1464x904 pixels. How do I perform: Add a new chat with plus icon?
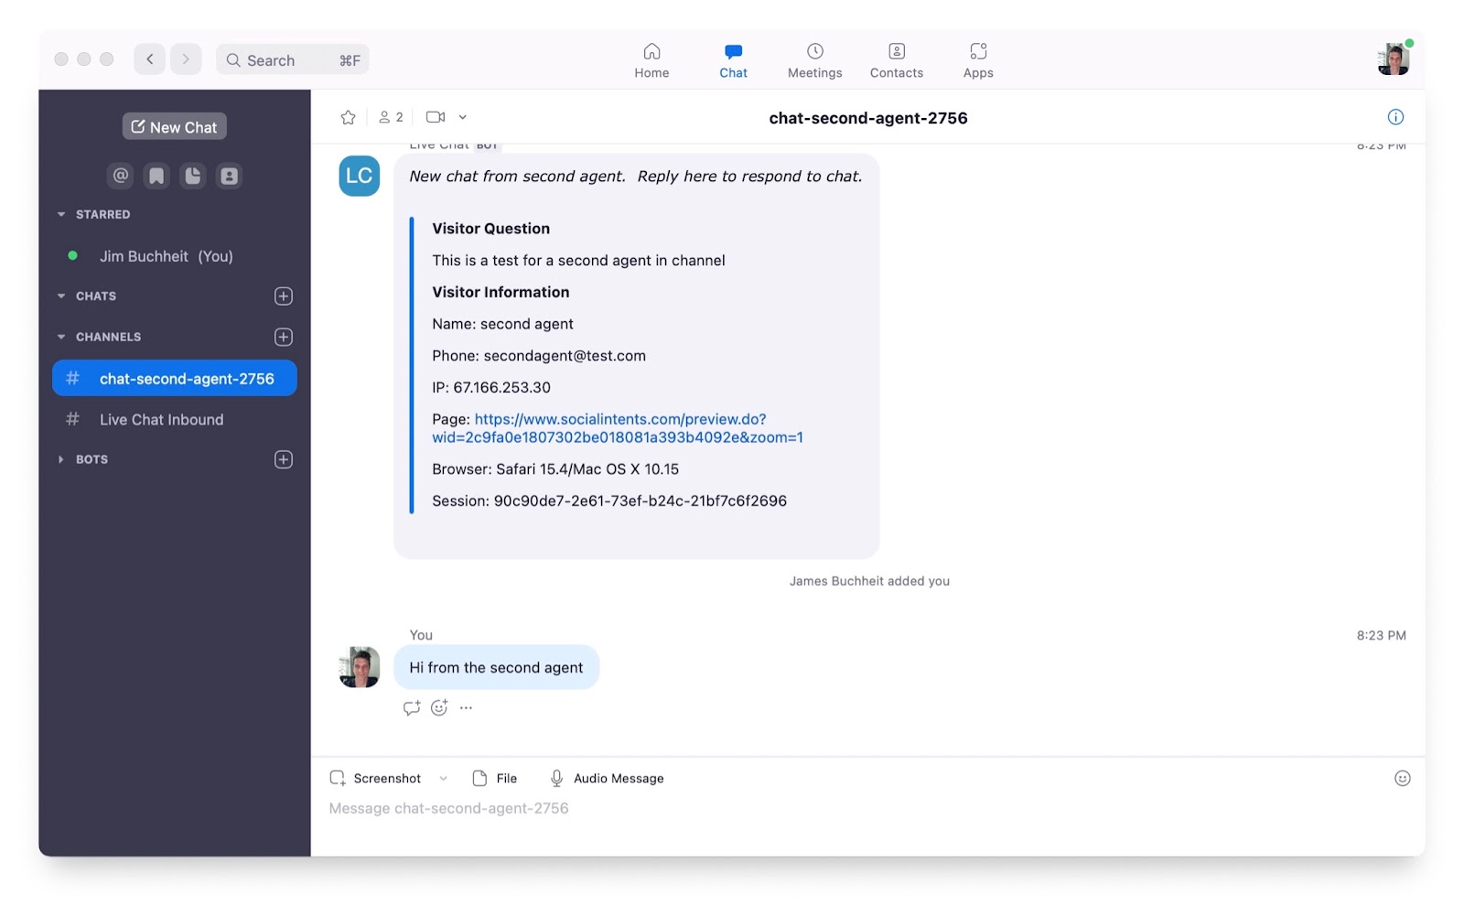coord(284,296)
